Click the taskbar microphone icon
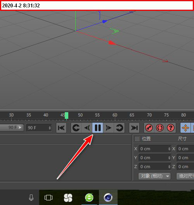Viewport: 194px width, 205px height. (31, 198)
